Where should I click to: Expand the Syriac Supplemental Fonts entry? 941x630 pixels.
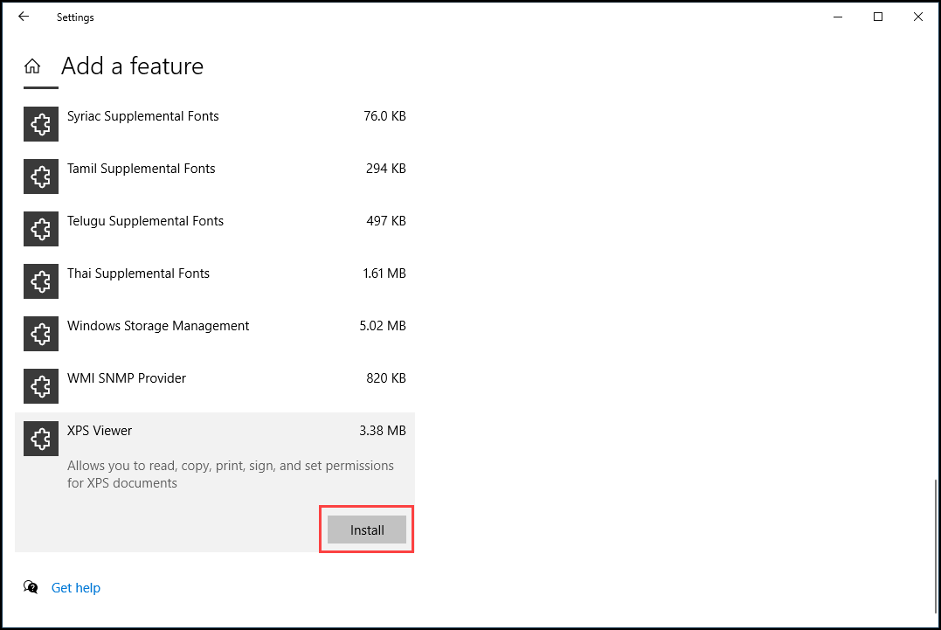(x=215, y=124)
